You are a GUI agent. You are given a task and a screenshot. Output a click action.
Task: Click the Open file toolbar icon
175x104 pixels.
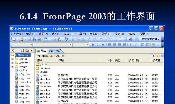coord(22,39)
